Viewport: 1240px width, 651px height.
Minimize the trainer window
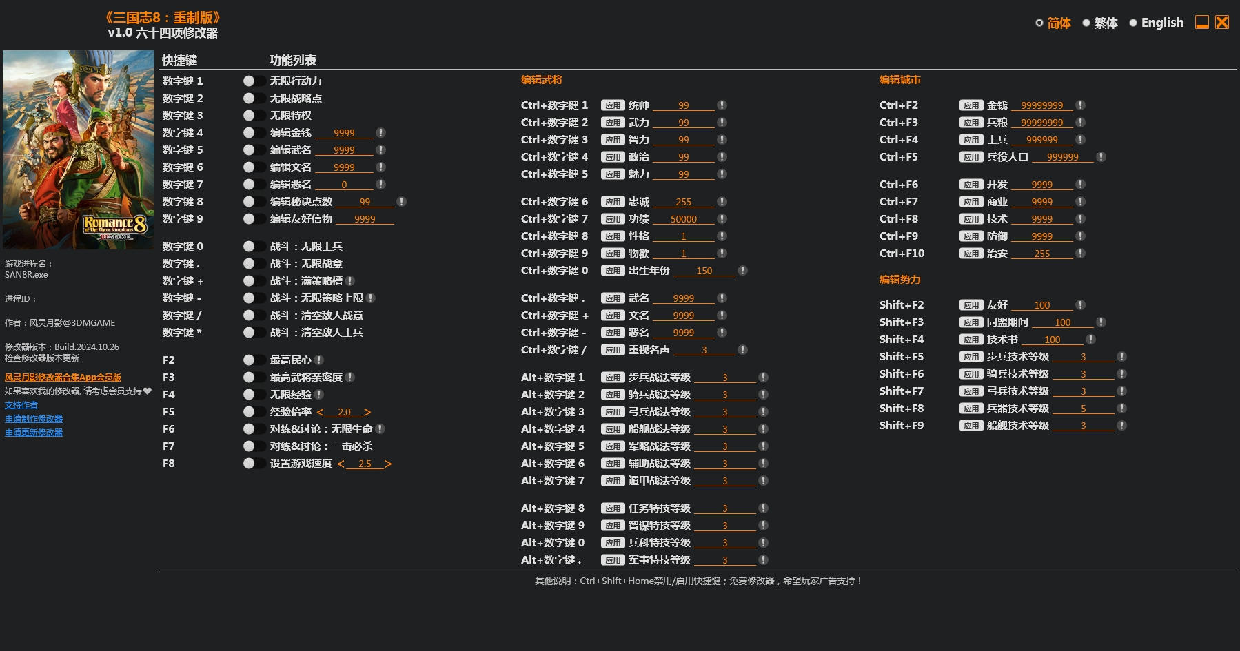(x=1201, y=22)
